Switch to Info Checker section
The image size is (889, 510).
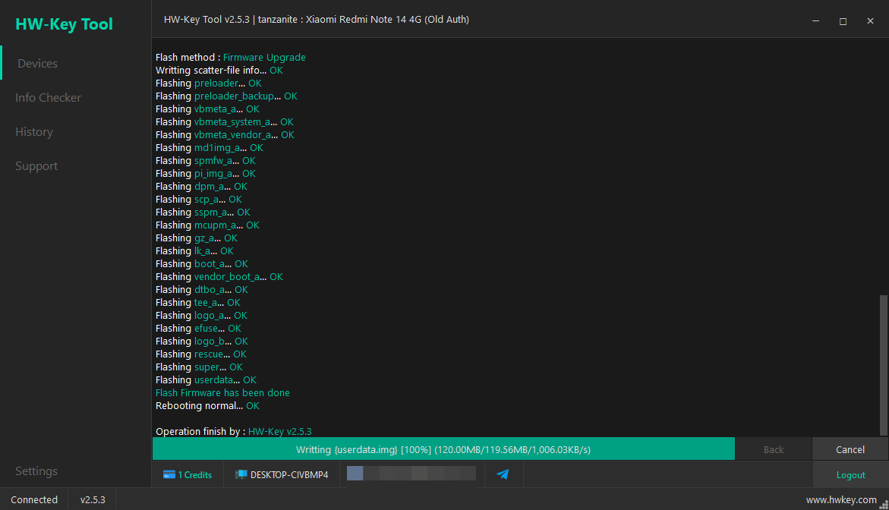48,97
